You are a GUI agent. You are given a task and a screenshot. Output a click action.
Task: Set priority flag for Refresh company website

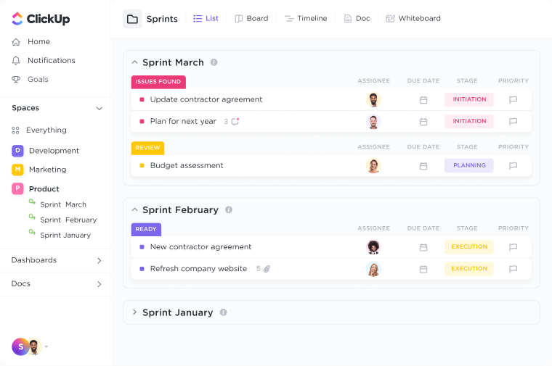coord(513,269)
